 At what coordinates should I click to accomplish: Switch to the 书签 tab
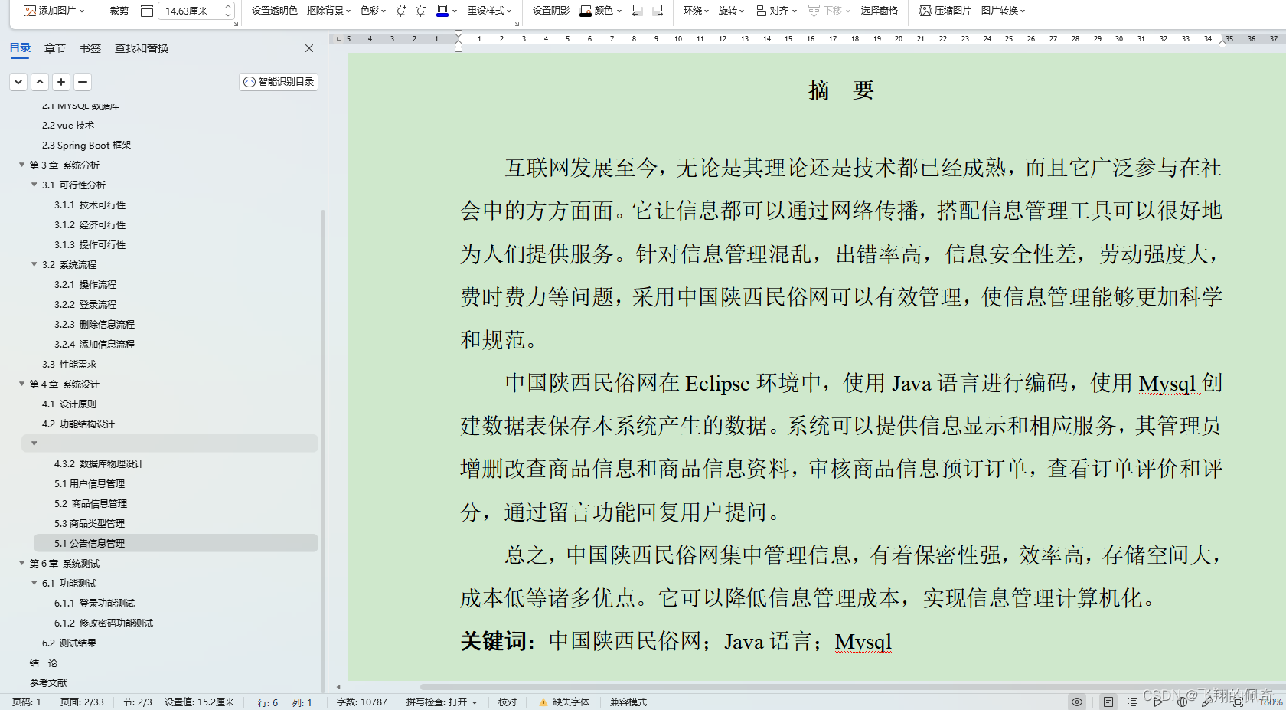click(x=90, y=48)
